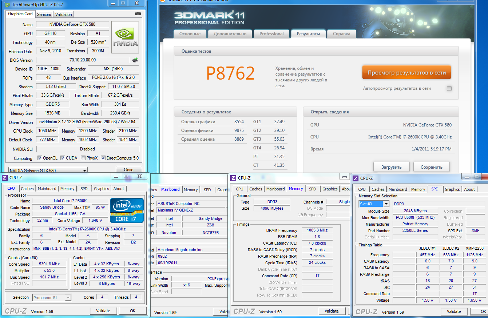
Task: Open SPD tab in the CPU-Z Memory window
Action: coord(313,189)
